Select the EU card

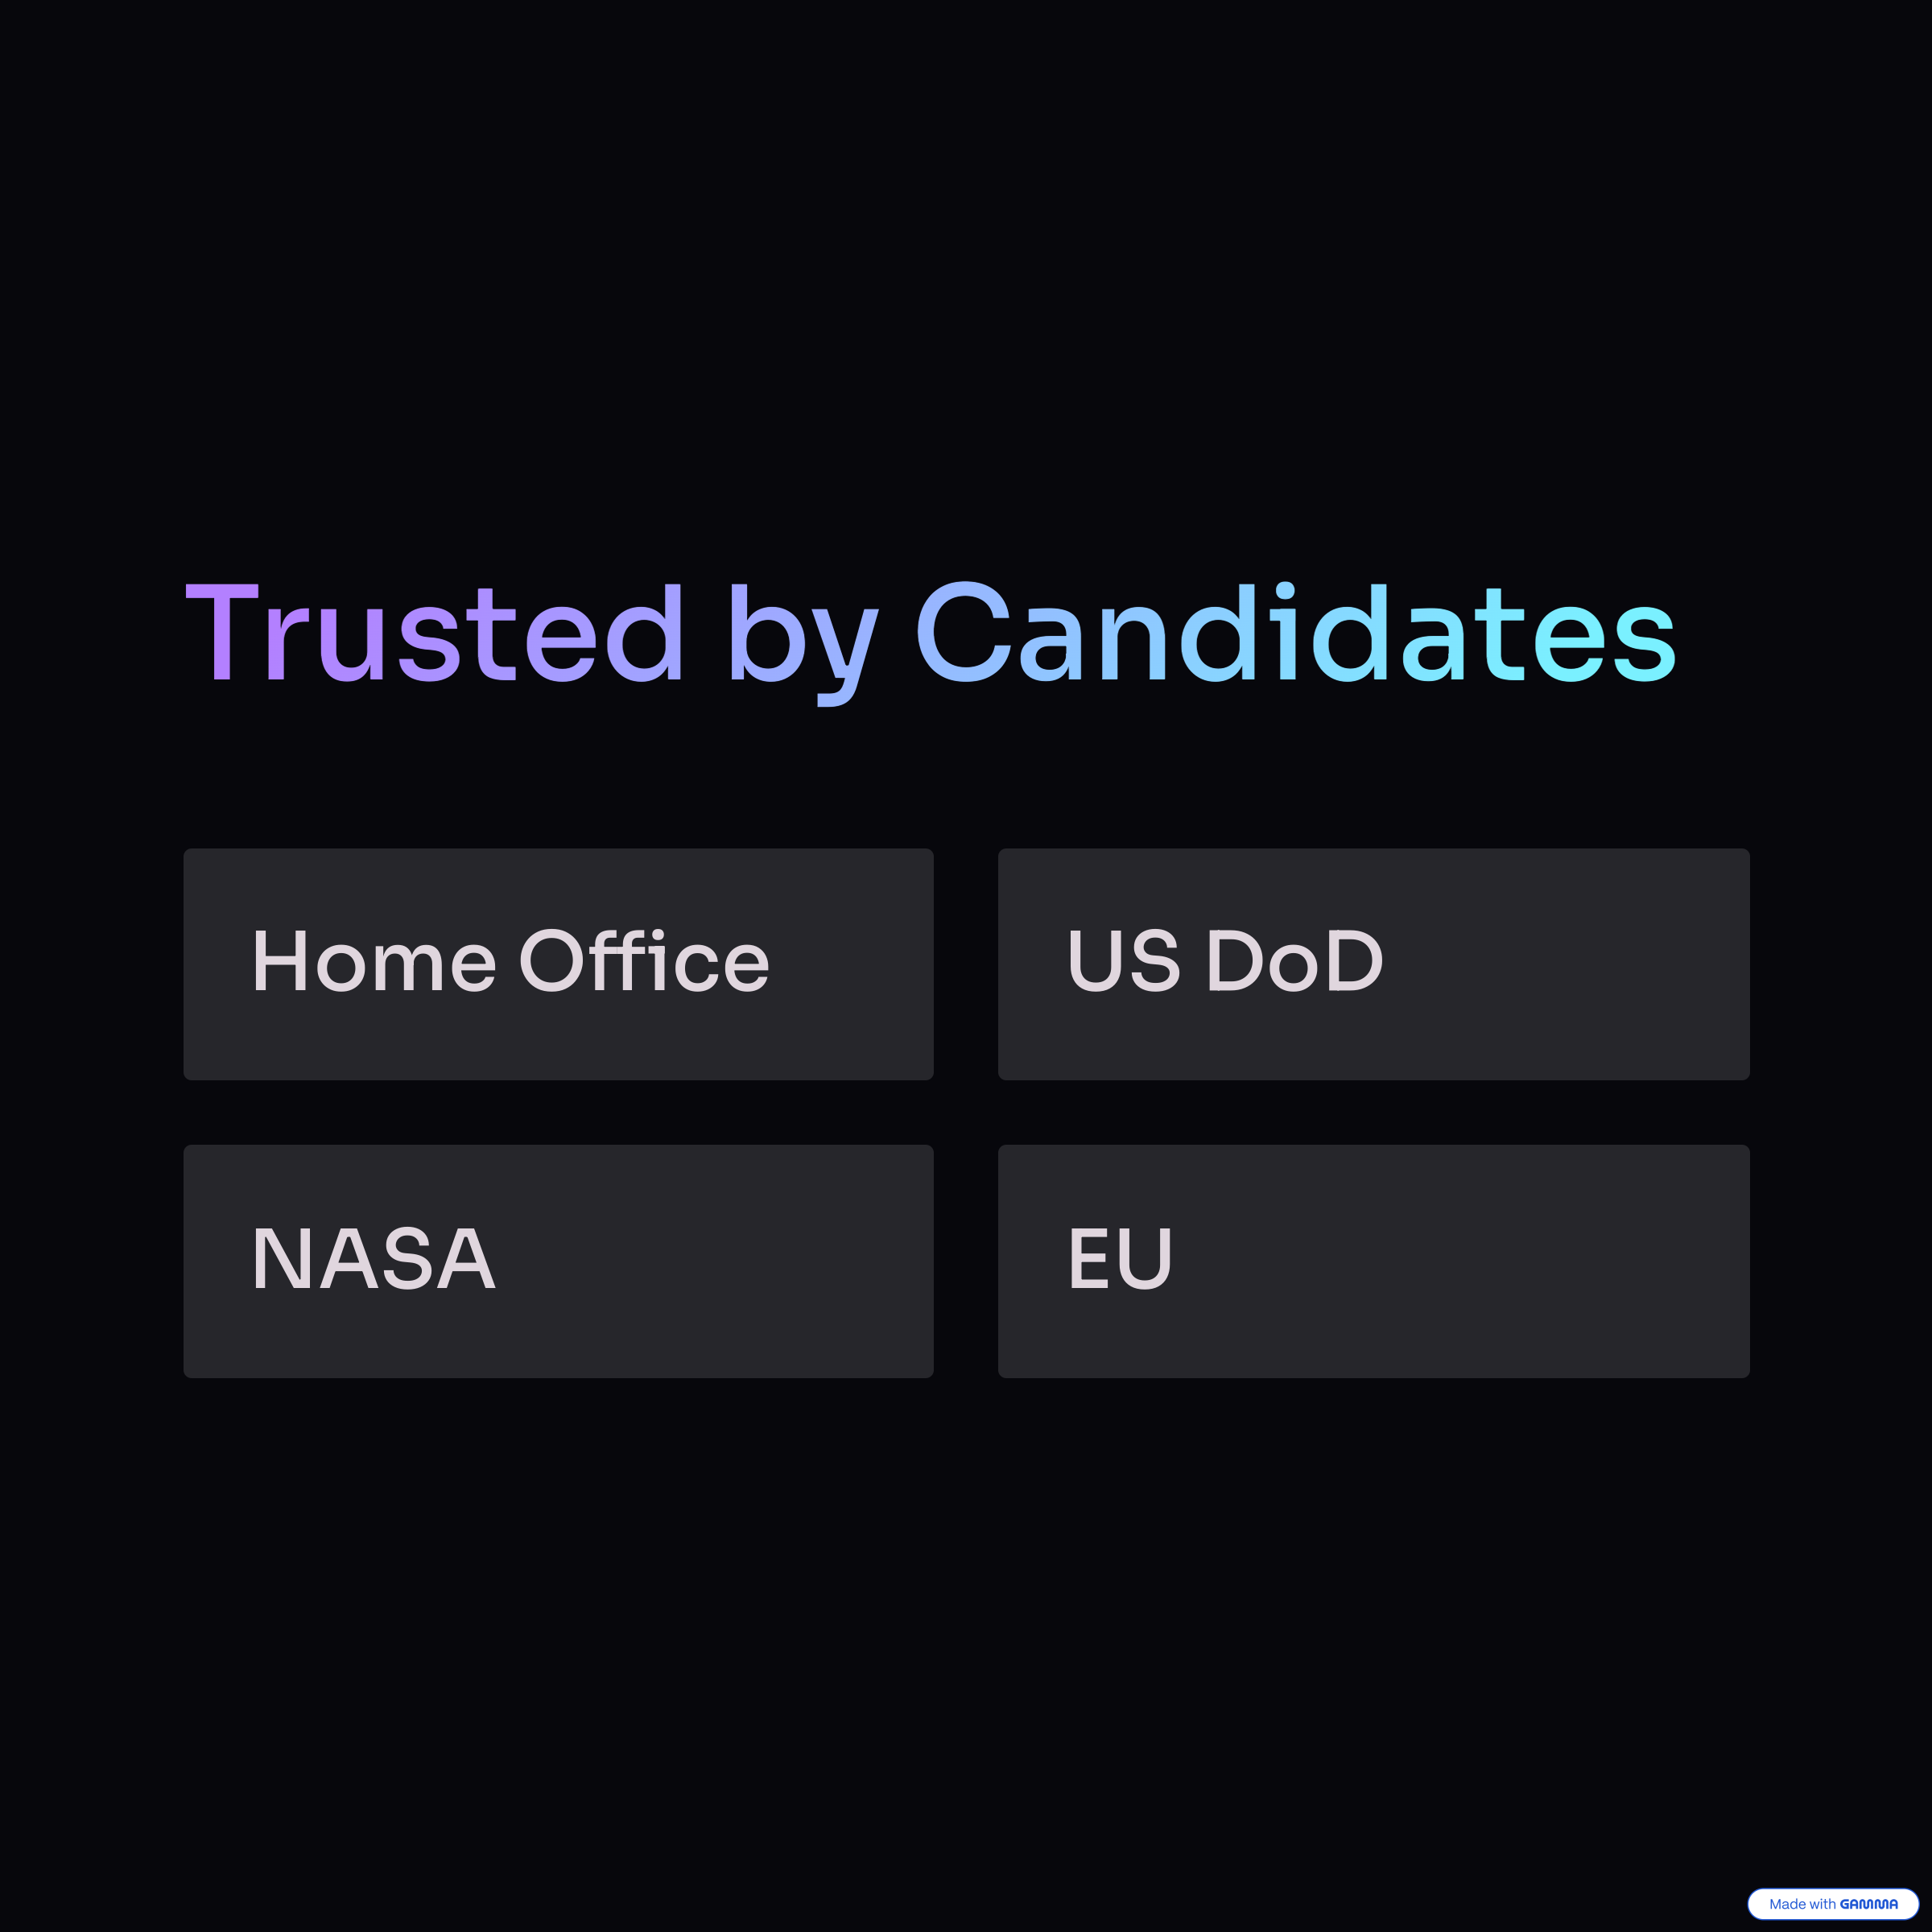[x=1374, y=1261]
